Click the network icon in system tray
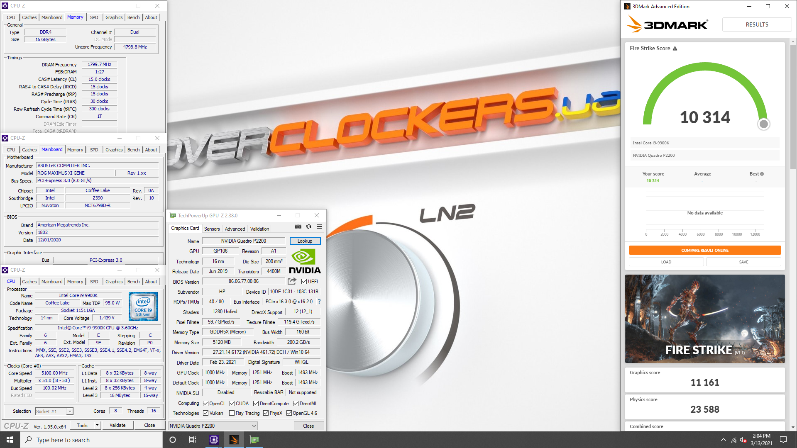This screenshot has height=448, width=797. point(734,440)
